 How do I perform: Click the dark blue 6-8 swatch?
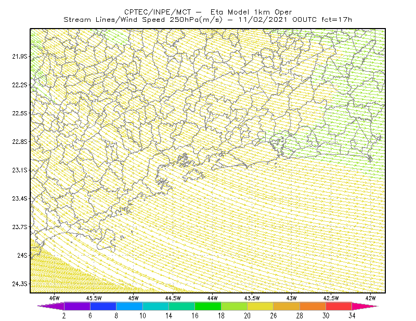pos(103,306)
